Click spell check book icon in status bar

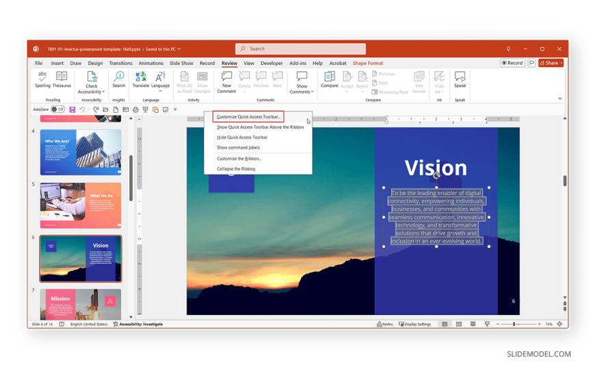tap(62, 324)
